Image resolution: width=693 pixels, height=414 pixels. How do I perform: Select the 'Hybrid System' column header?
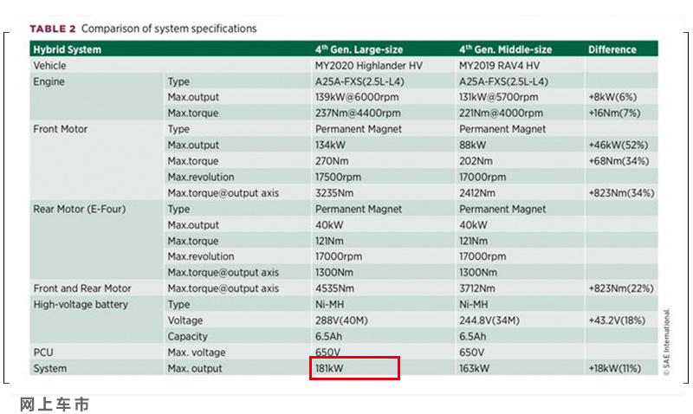(68, 49)
